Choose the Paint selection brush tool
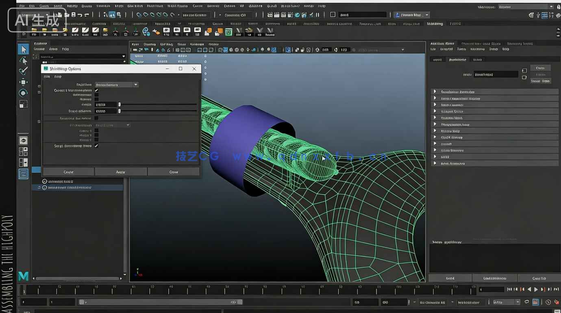 (24, 71)
